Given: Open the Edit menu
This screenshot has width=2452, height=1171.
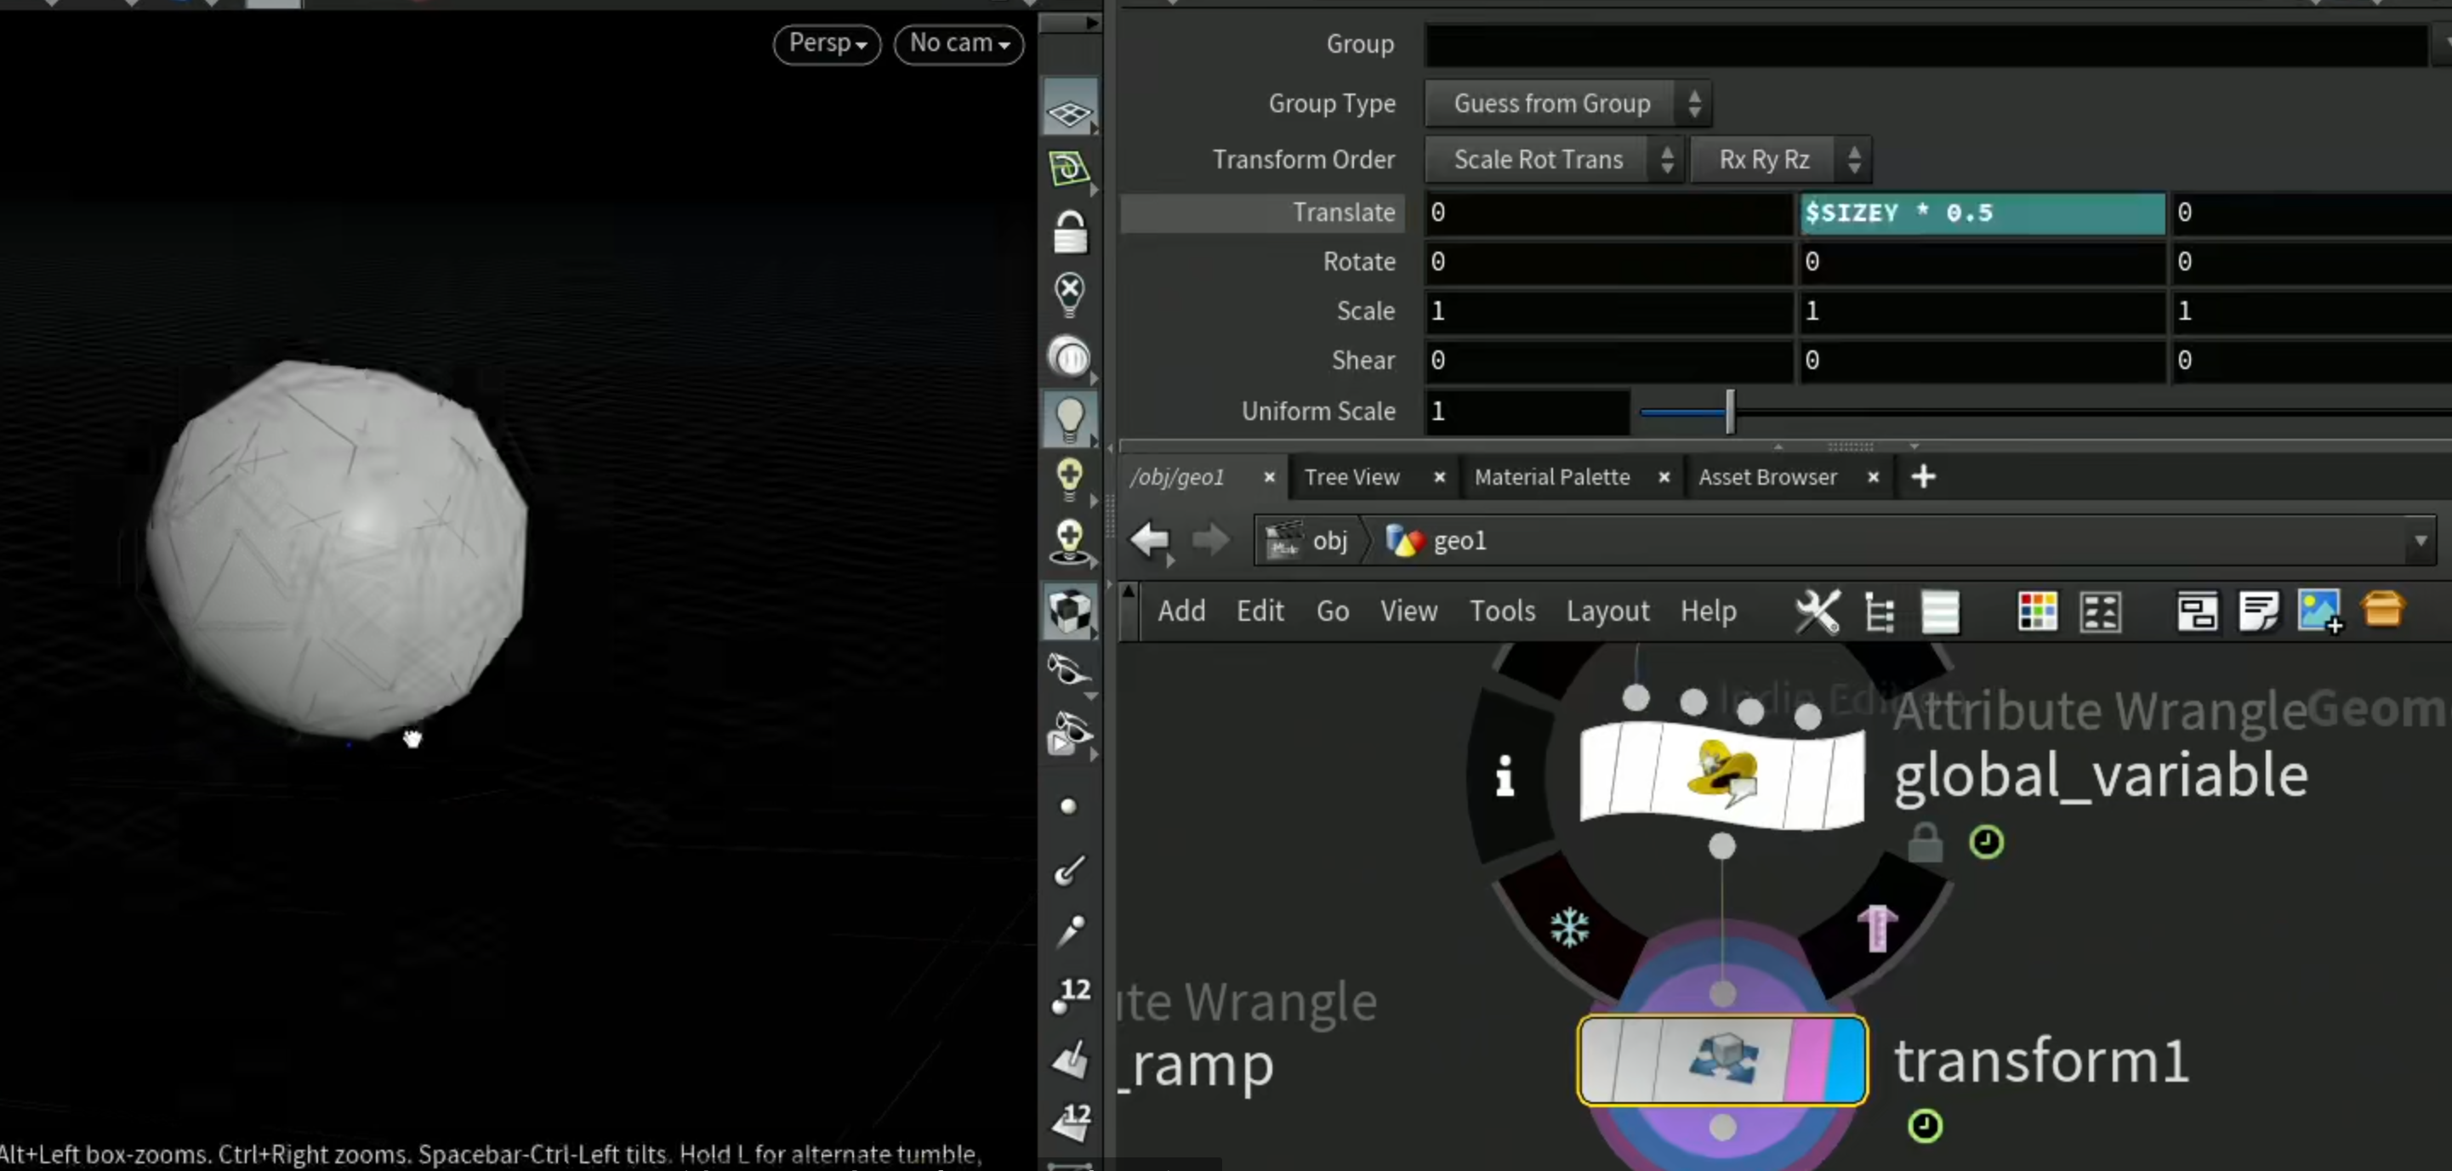Looking at the screenshot, I should click(1260, 611).
